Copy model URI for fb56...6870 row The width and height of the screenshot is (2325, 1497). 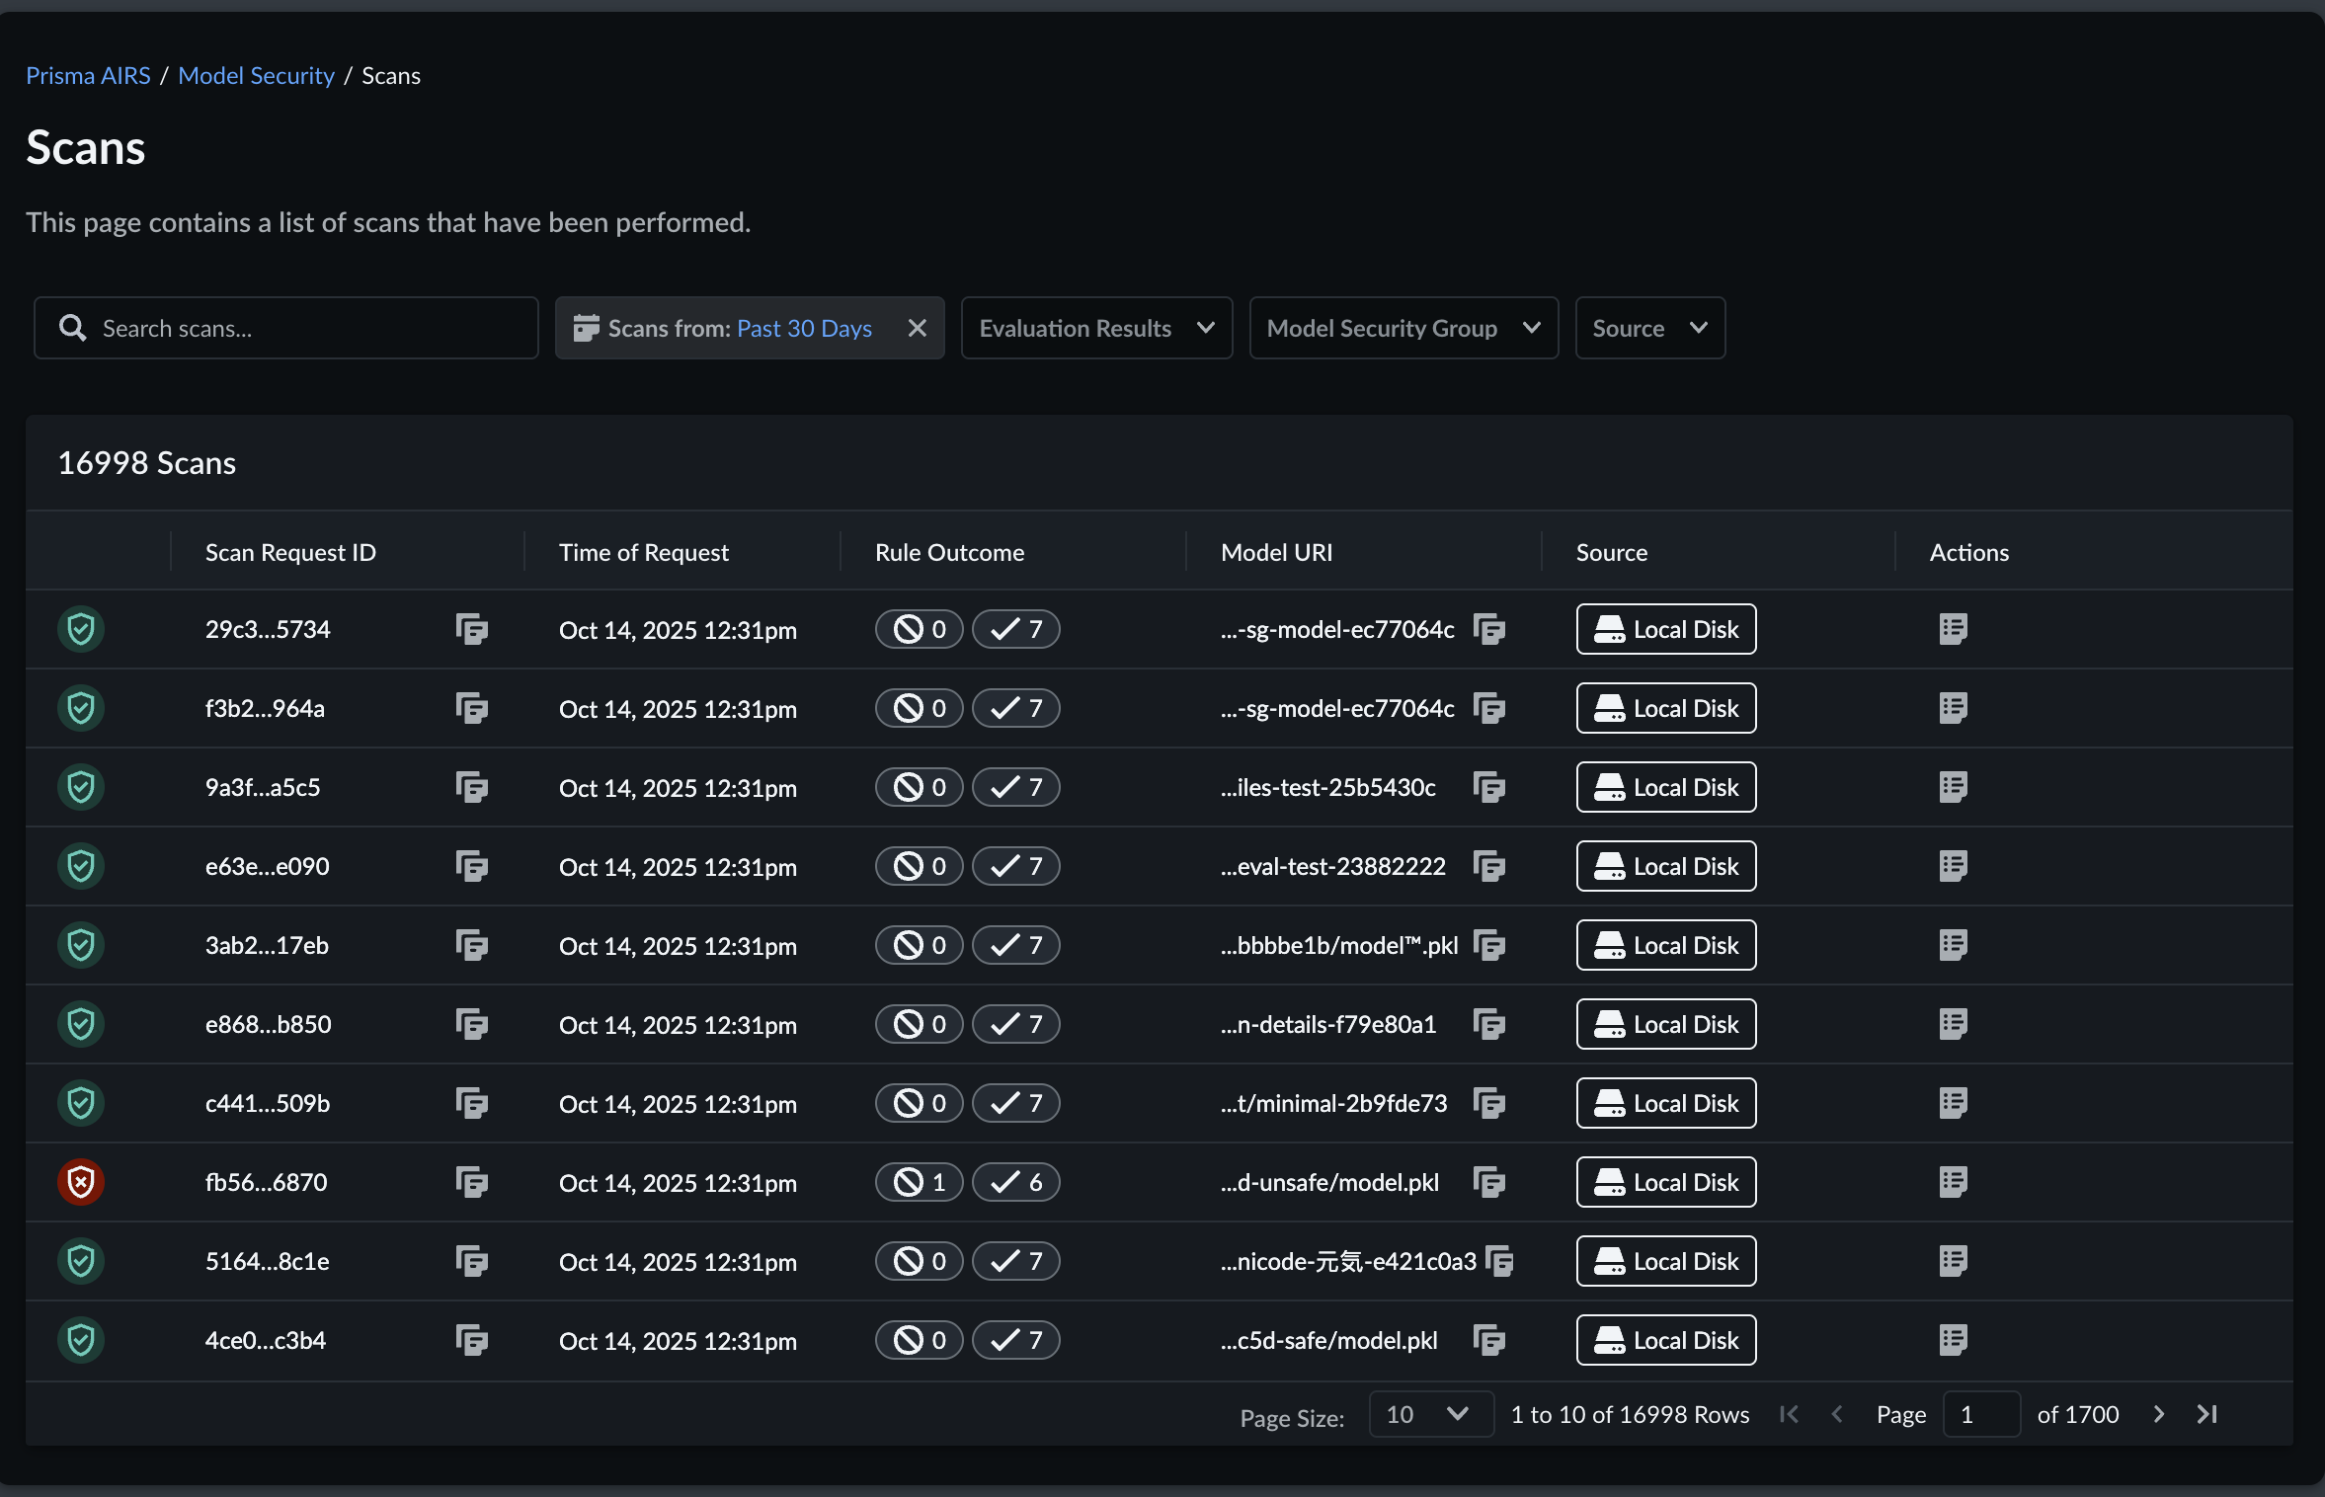(x=1488, y=1182)
